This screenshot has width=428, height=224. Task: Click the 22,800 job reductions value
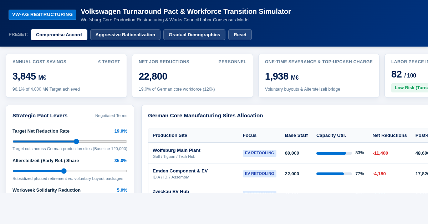153,76
